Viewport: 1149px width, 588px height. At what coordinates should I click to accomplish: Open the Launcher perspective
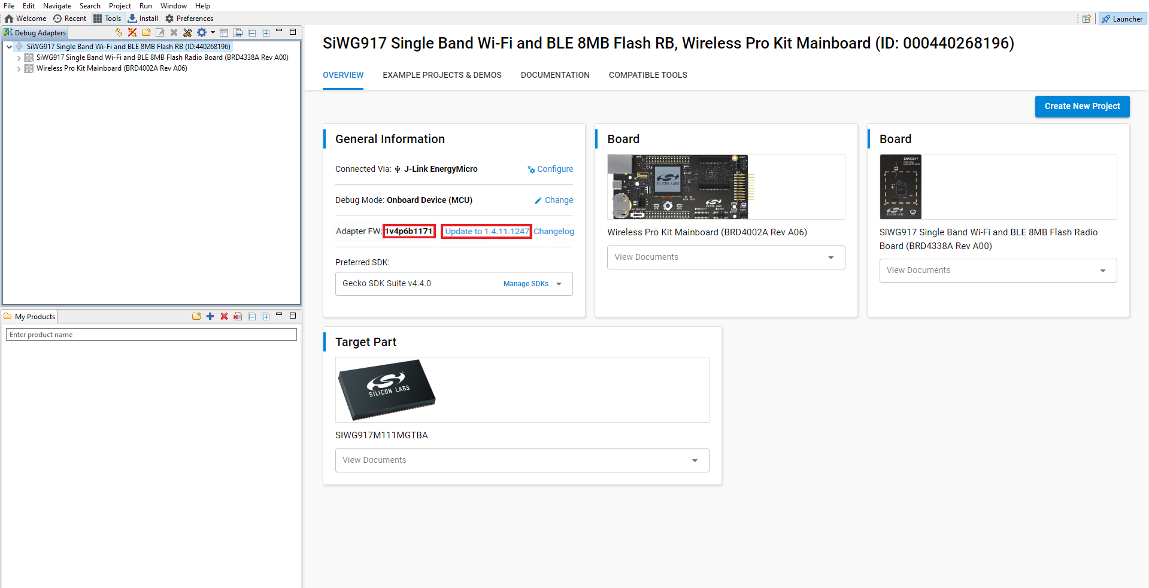click(1122, 19)
